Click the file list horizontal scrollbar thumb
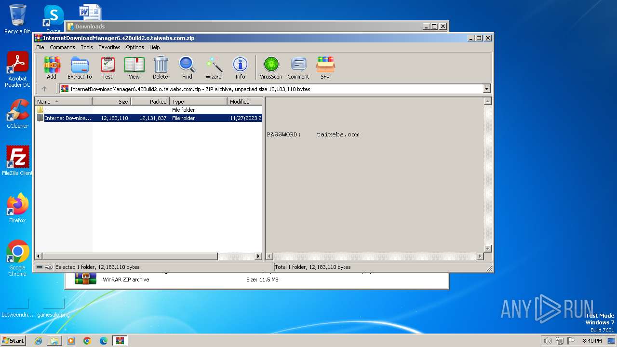Screen dimensions: 617x347 pyautogui.click(x=130, y=256)
